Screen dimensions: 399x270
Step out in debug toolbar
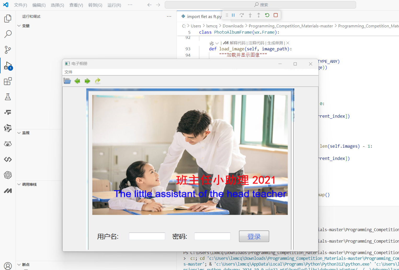click(259, 15)
